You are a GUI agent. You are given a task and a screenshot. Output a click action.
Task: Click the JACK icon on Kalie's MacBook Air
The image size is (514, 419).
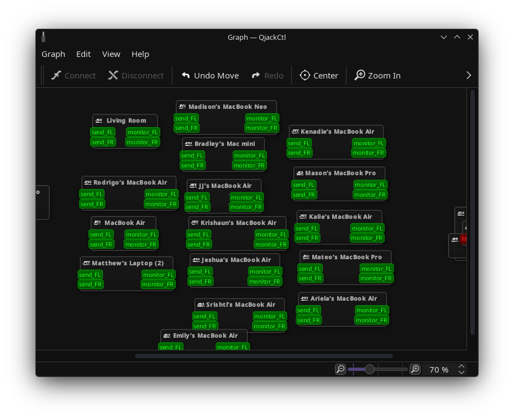[303, 216]
